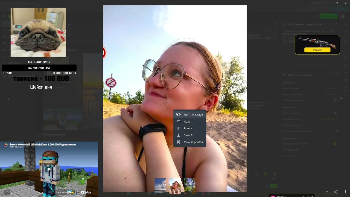Click the pug picture in the donation widget
Screen dimensions: 350x197
click(x=38, y=33)
